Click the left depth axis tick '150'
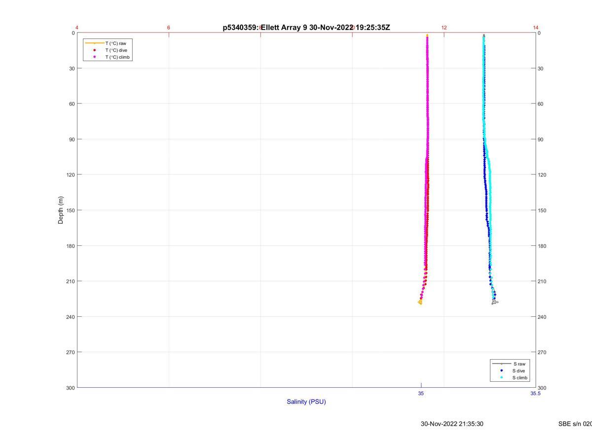The height and width of the screenshot is (436, 592). (71, 210)
